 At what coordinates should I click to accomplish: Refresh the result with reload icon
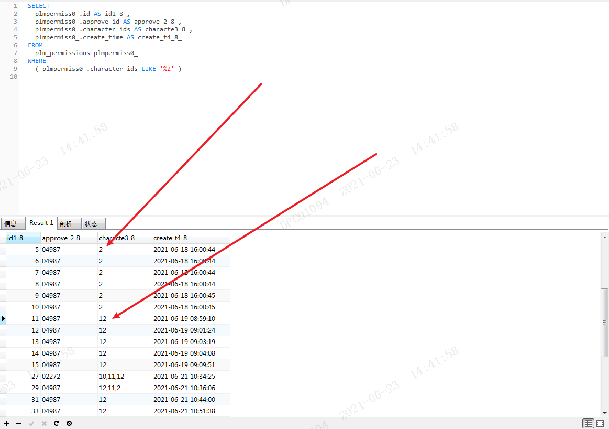pos(57,423)
